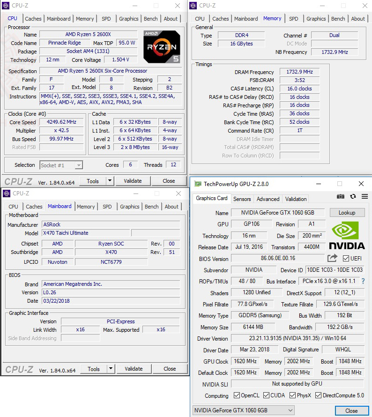Open CPU tab in Mainboard CPU-Z window
This screenshot has width=372, height=417.
click(x=13, y=206)
